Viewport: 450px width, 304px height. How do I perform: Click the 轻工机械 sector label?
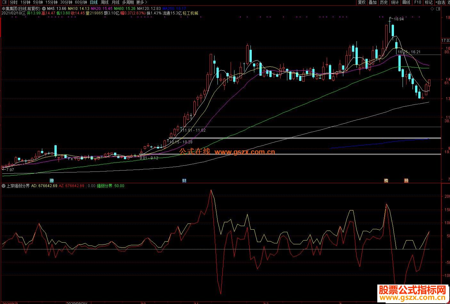191,13
